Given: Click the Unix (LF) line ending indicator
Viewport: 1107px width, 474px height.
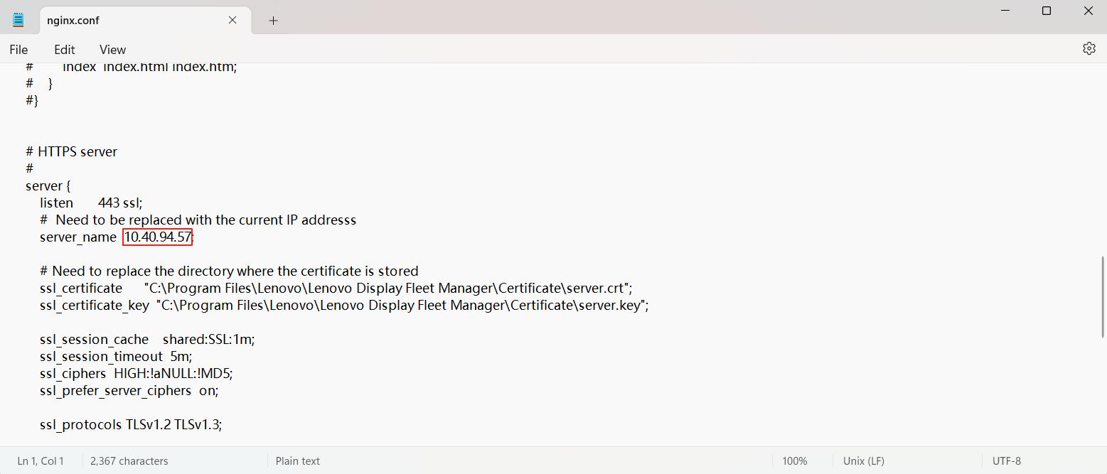Looking at the screenshot, I should [x=863, y=460].
